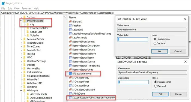The height and width of the screenshot is (102, 191).
Task: Click the tree pane scroll up arrow
Action: pos(65,17)
